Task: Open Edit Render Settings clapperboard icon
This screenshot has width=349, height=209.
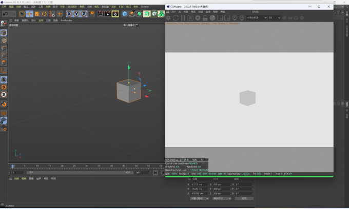Action: click(115, 14)
